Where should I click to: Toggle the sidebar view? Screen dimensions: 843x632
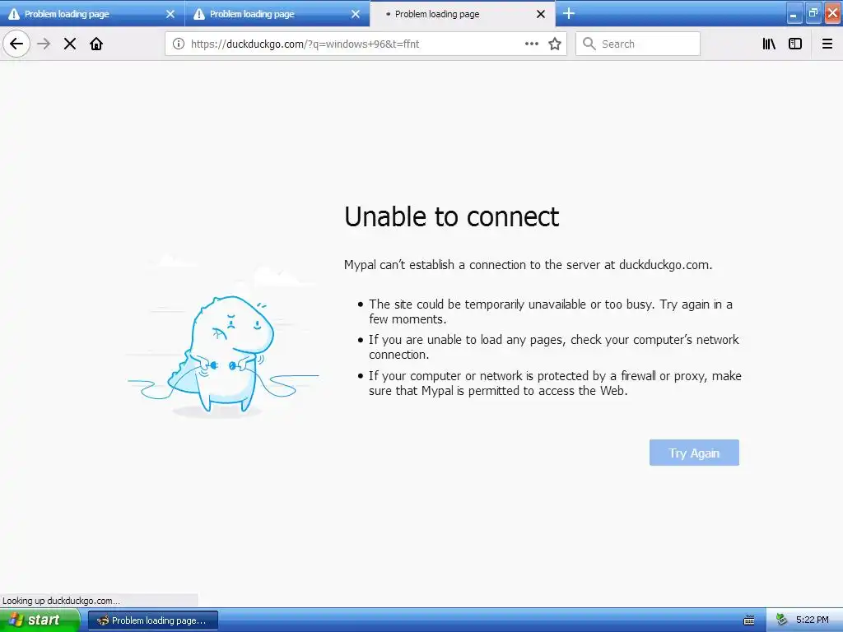coord(795,44)
